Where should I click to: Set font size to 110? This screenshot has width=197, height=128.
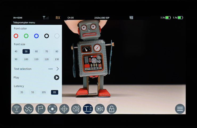click(36, 59)
